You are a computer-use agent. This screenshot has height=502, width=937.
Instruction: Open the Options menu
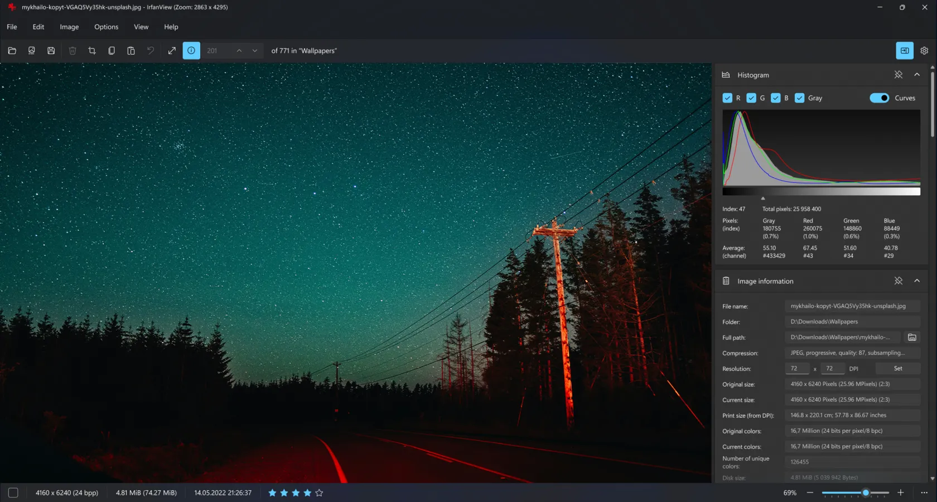(x=106, y=27)
